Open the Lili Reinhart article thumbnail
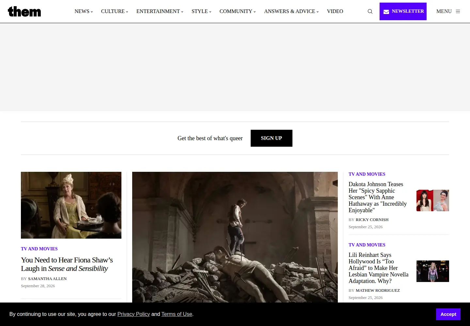This screenshot has height=326, width=470. click(433, 271)
